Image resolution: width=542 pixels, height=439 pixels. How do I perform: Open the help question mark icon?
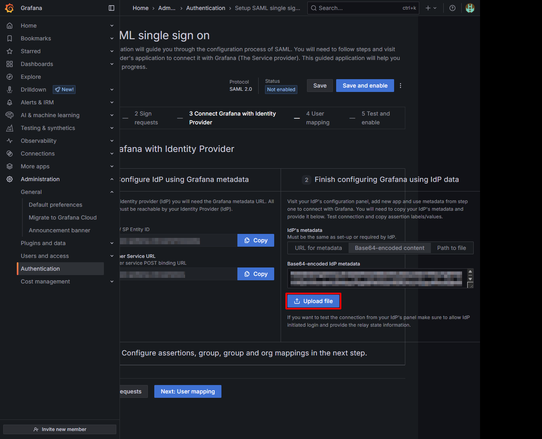click(x=452, y=8)
